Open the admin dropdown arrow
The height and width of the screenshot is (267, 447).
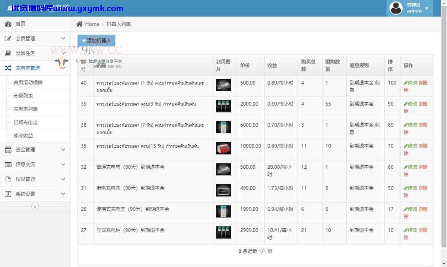point(427,8)
